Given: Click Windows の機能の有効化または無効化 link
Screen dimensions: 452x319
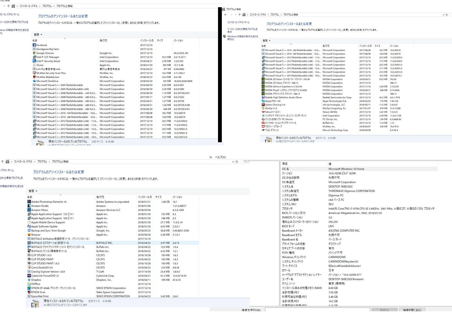Looking at the screenshot, I should [x=242, y=38].
